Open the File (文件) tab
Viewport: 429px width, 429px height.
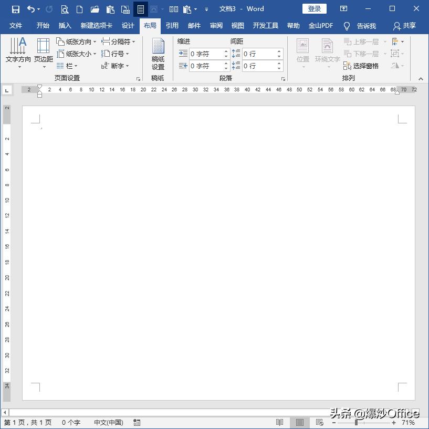click(x=16, y=26)
